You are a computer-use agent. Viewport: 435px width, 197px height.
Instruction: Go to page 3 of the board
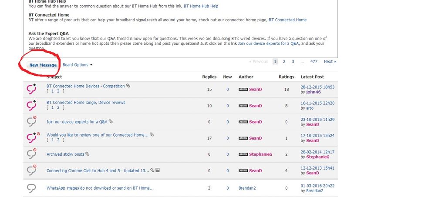pyautogui.click(x=293, y=61)
